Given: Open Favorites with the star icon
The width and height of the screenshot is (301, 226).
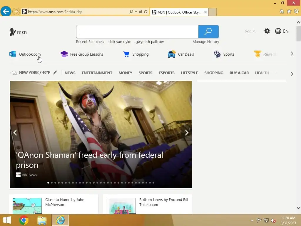Looking at the screenshot, I should click(x=289, y=11).
